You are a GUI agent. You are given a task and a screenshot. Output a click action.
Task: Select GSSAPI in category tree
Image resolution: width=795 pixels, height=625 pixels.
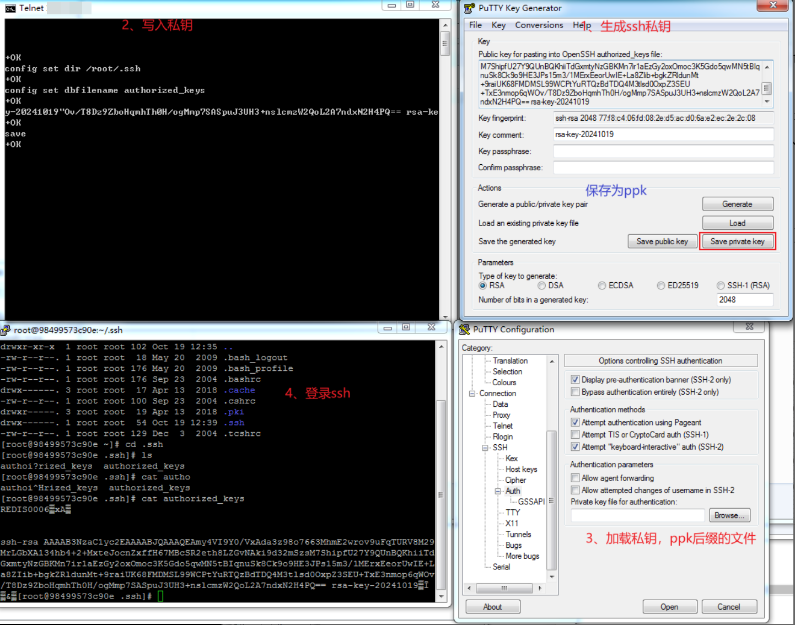(x=531, y=502)
